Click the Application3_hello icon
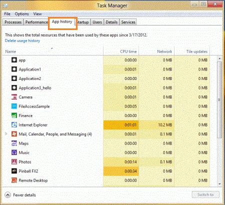 pos(14,87)
